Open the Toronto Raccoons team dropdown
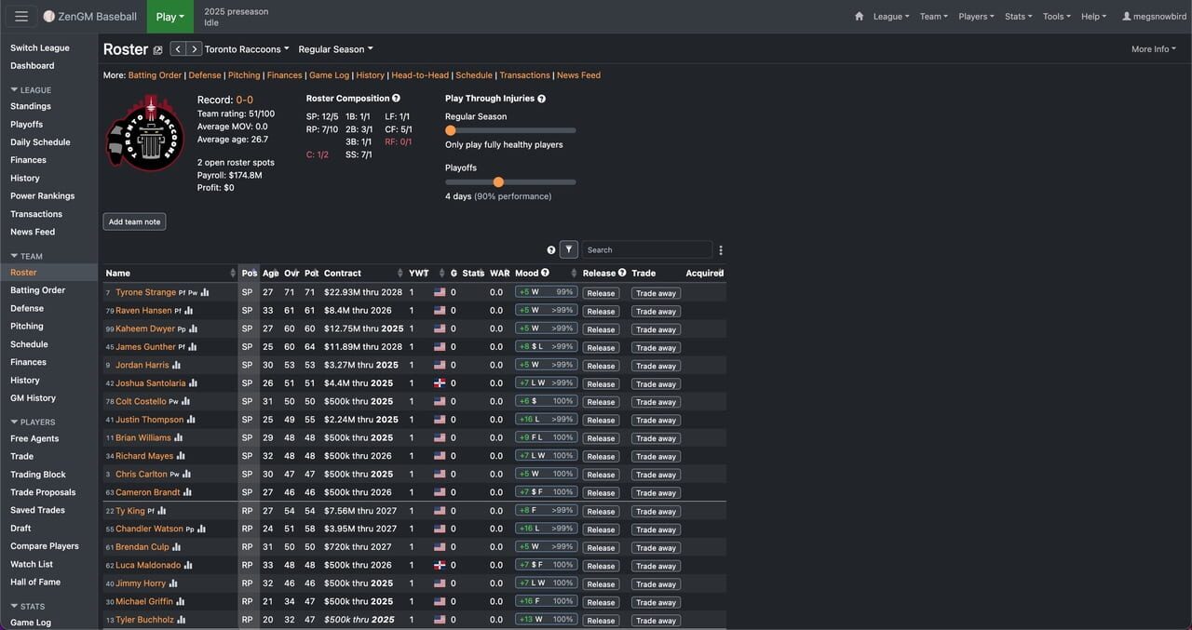1192x630 pixels. (x=245, y=48)
